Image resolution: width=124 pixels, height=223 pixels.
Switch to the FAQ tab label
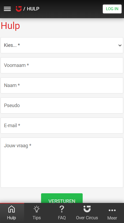coord(62,218)
